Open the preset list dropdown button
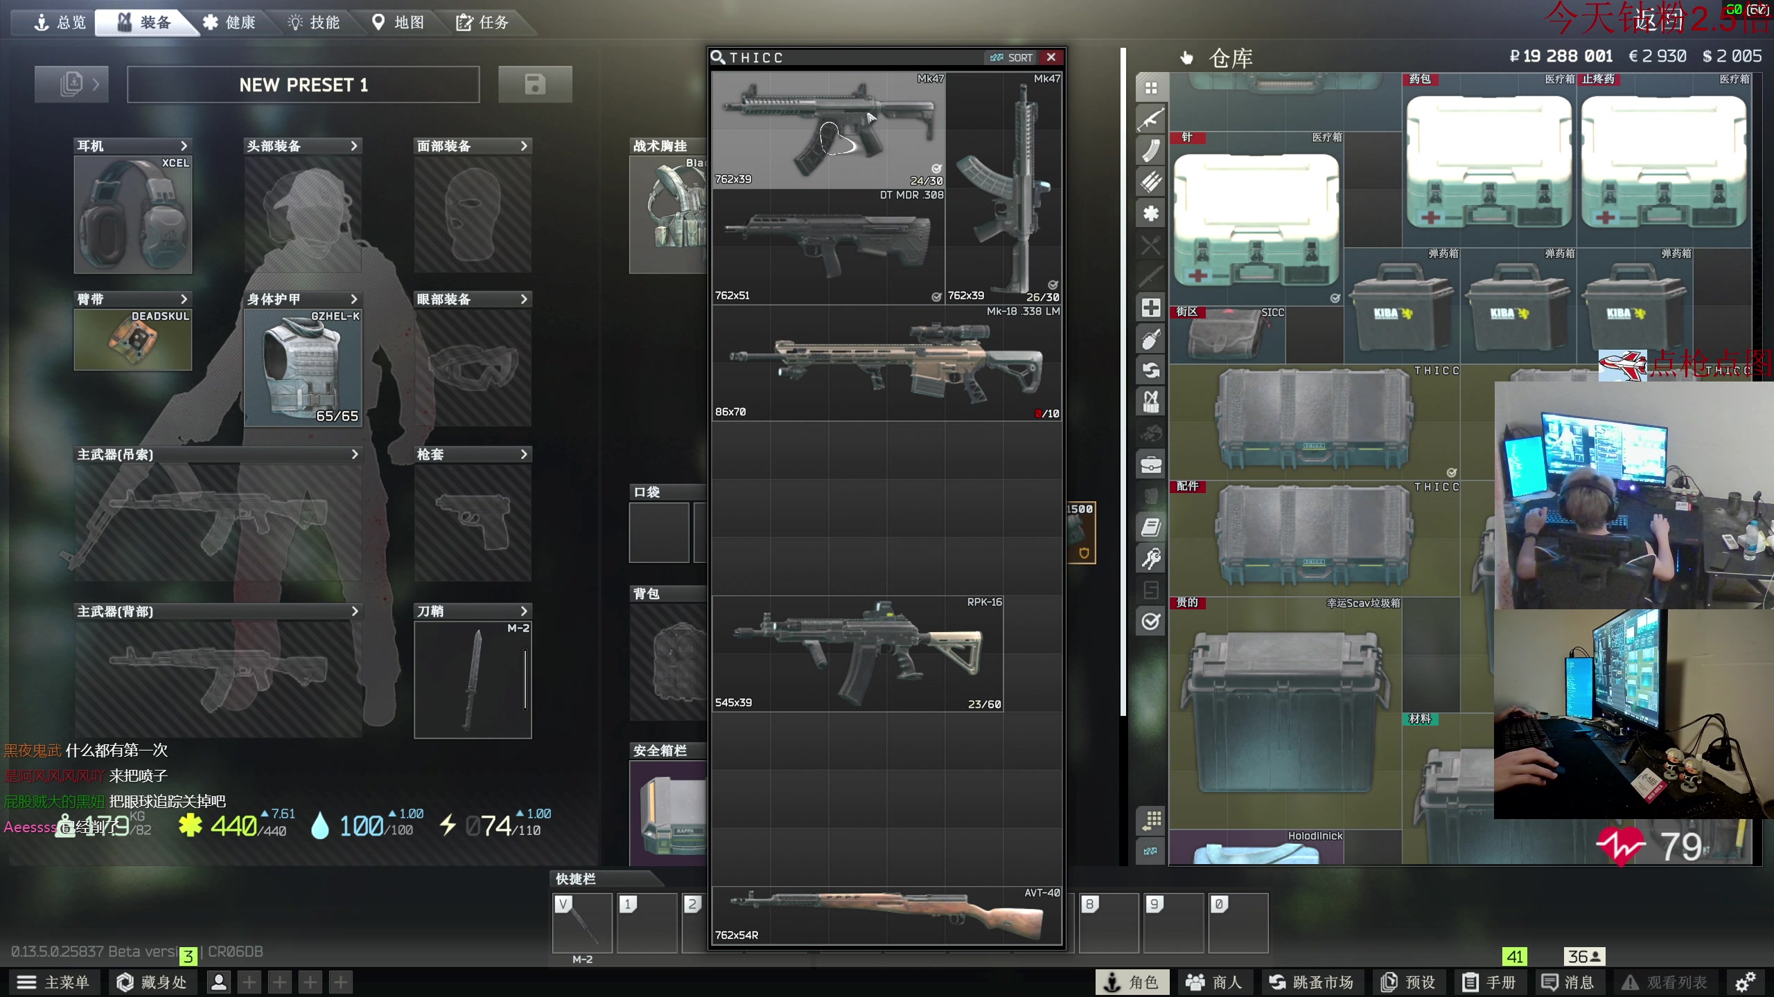Image resolution: width=1774 pixels, height=997 pixels. pyautogui.click(x=71, y=84)
